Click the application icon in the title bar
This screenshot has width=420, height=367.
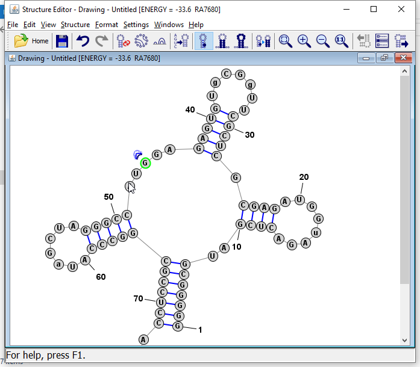pyautogui.click(x=14, y=10)
